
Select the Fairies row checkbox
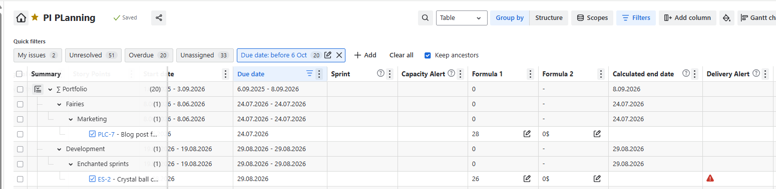(x=20, y=104)
